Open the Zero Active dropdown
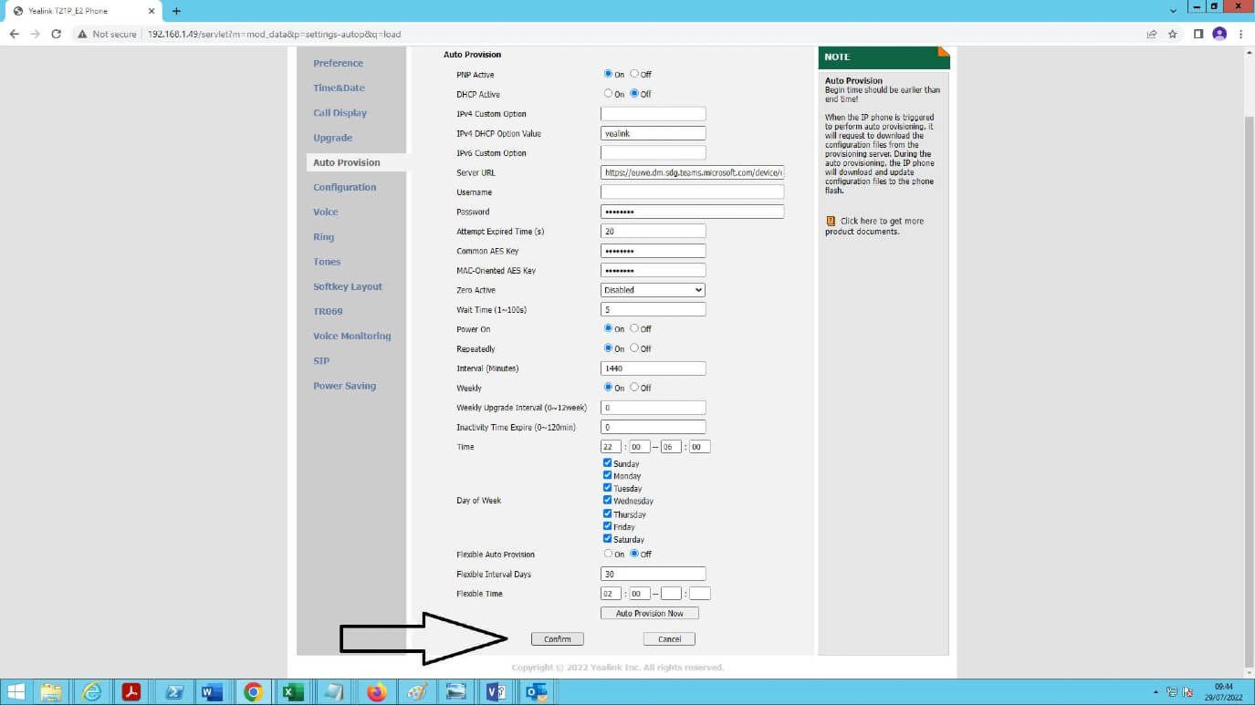Screen dimensions: 1255x705 click(x=652, y=289)
